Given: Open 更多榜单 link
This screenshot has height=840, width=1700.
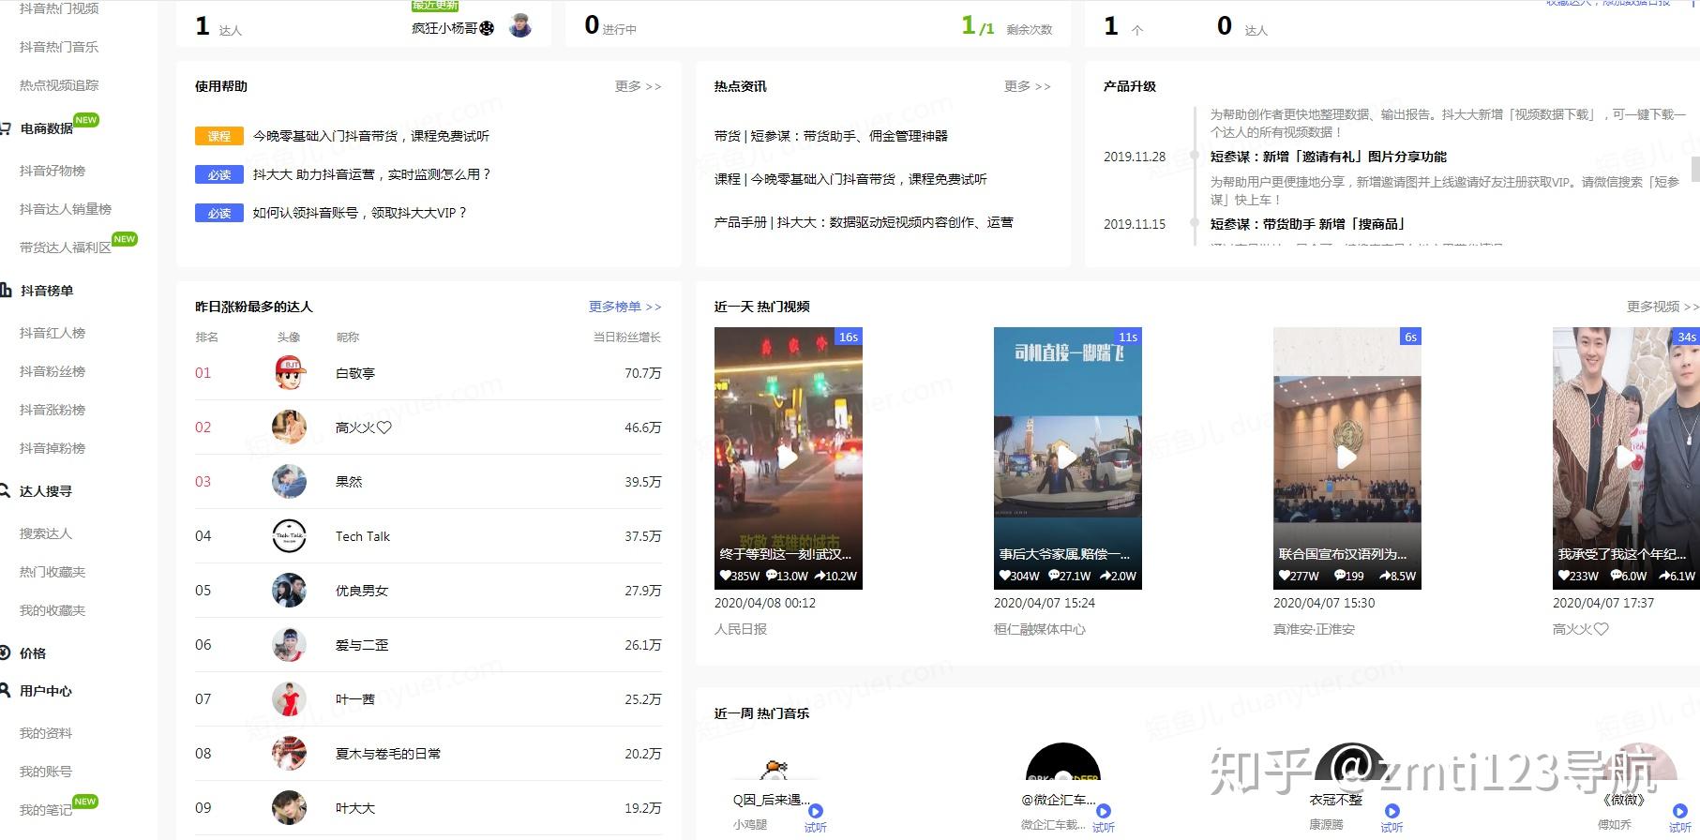Looking at the screenshot, I should pyautogui.click(x=624, y=307).
